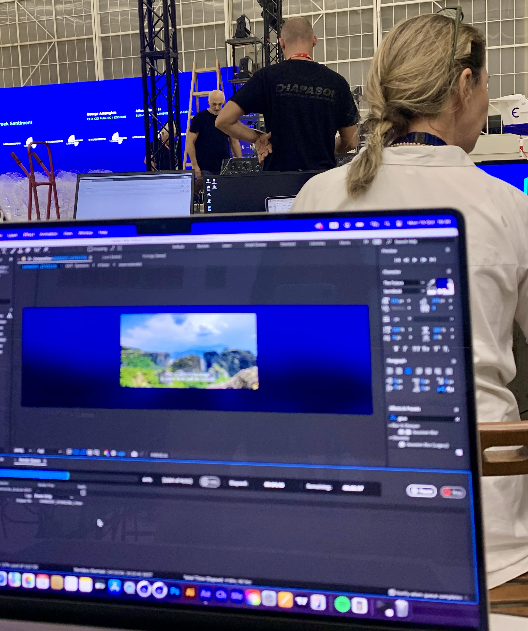Open Media Encoder from the Dock
528x631 pixels.
click(237, 596)
